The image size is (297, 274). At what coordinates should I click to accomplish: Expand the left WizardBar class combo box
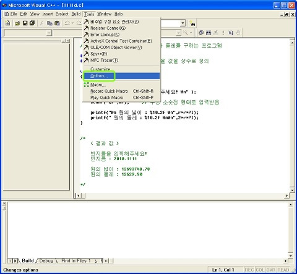(49, 33)
